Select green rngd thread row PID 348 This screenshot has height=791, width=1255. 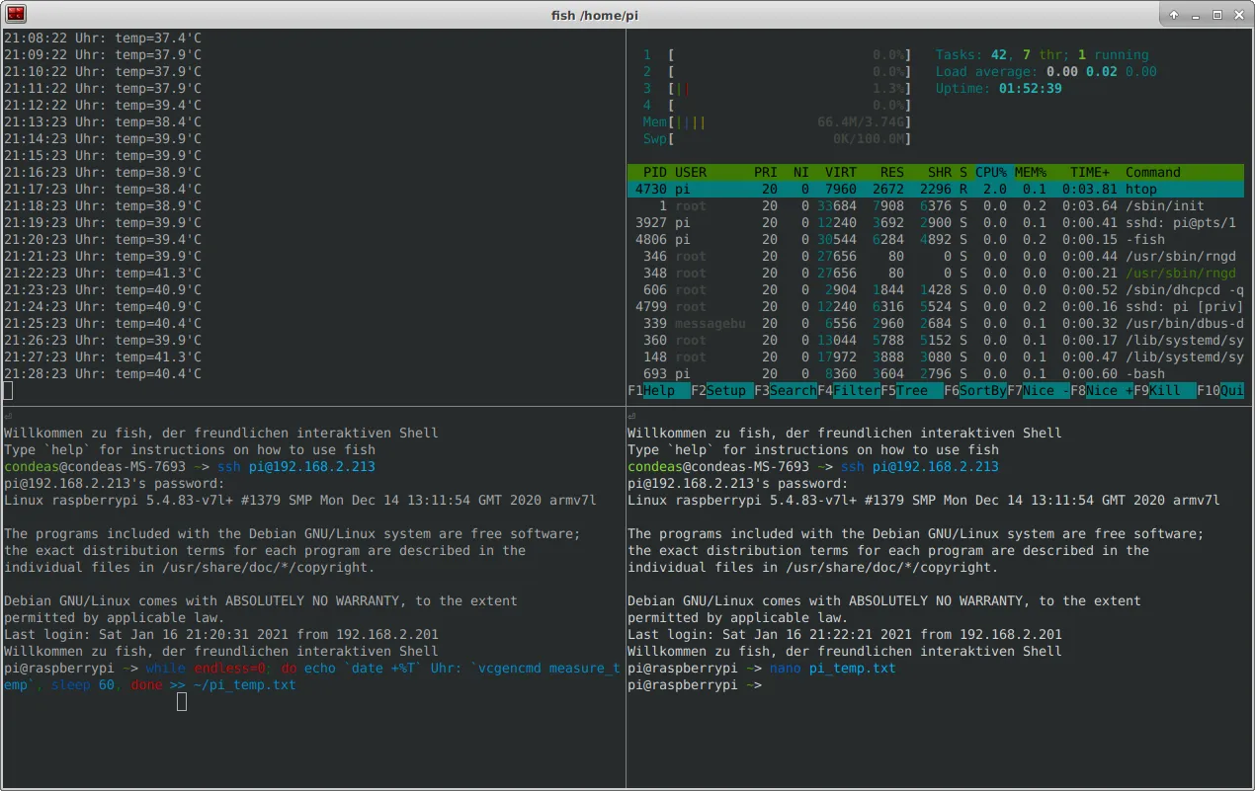point(936,274)
